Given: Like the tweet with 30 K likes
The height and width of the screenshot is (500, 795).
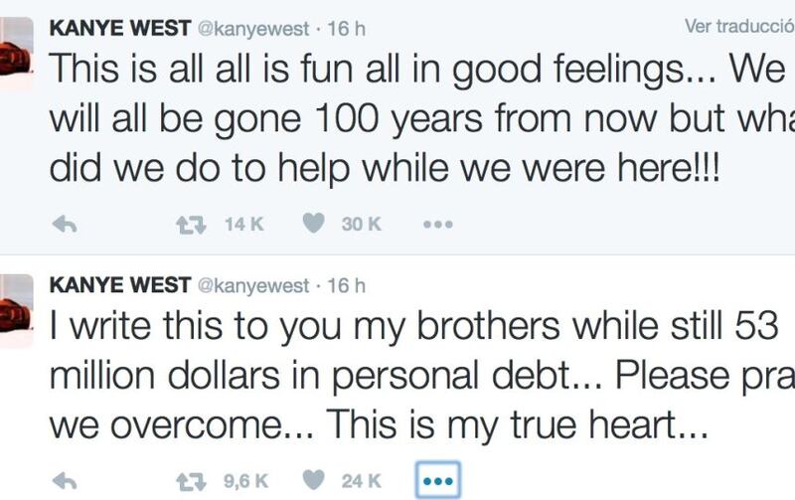Looking at the screenshot, I should (x=313, y=224).
